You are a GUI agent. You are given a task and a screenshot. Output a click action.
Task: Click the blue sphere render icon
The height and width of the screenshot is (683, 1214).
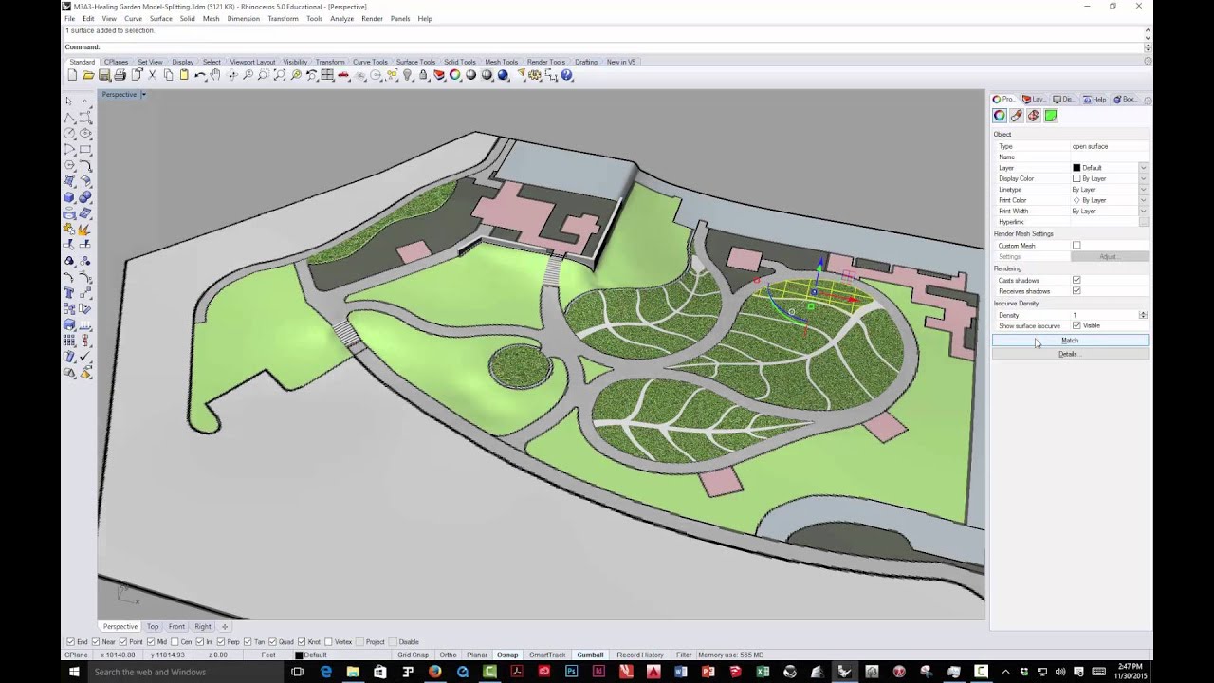pyautogui.click(x=503, y=75)
